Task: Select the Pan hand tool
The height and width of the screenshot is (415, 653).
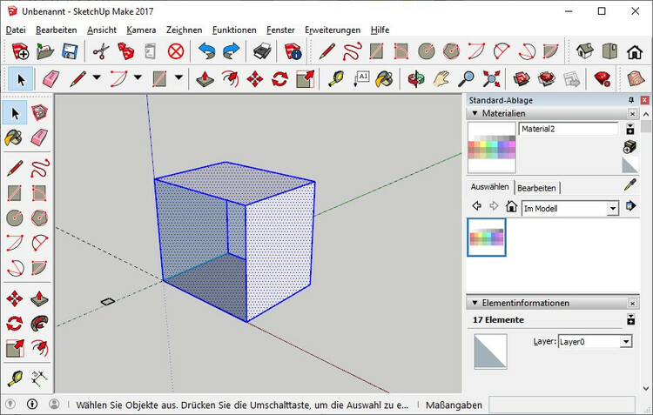Action: pos(442,79)
